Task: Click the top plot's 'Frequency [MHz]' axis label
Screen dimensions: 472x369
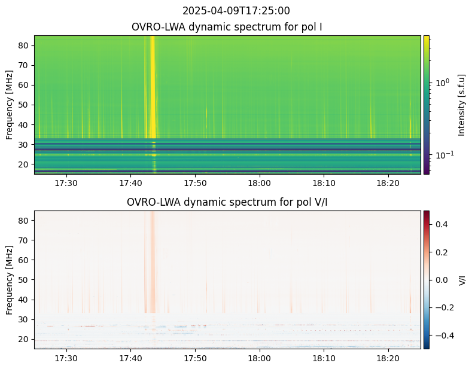Action: [x=10, y=105]
